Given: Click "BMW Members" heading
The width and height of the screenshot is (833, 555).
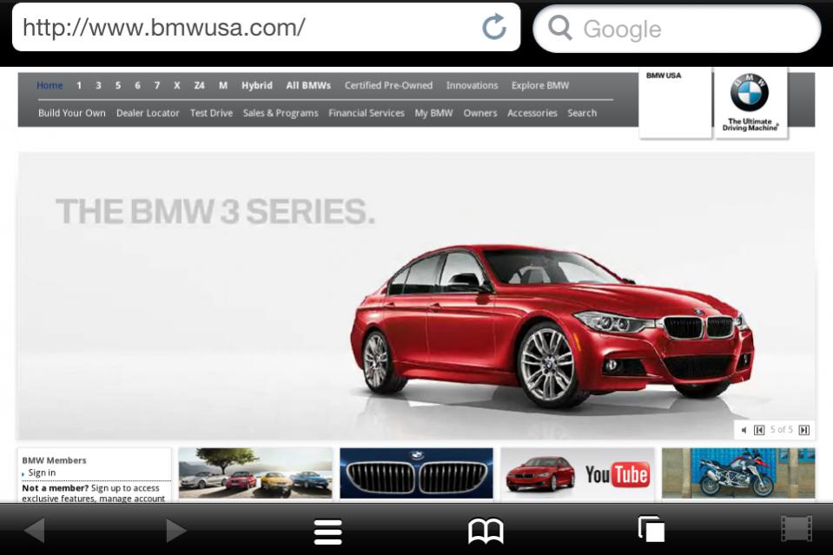Looking at the screenshot, I should [54, 460].
